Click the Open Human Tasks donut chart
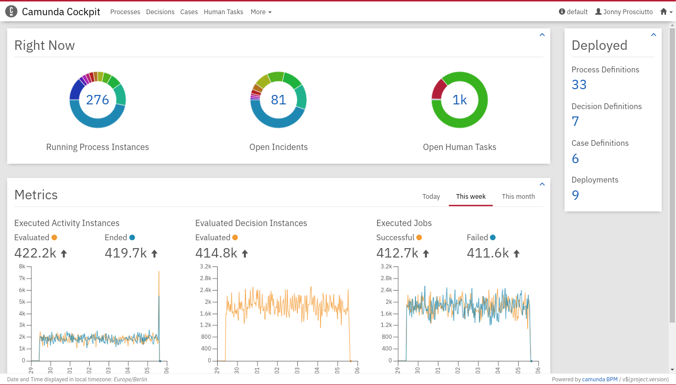This screenshot has width=676, height=385. pos(459,100)
